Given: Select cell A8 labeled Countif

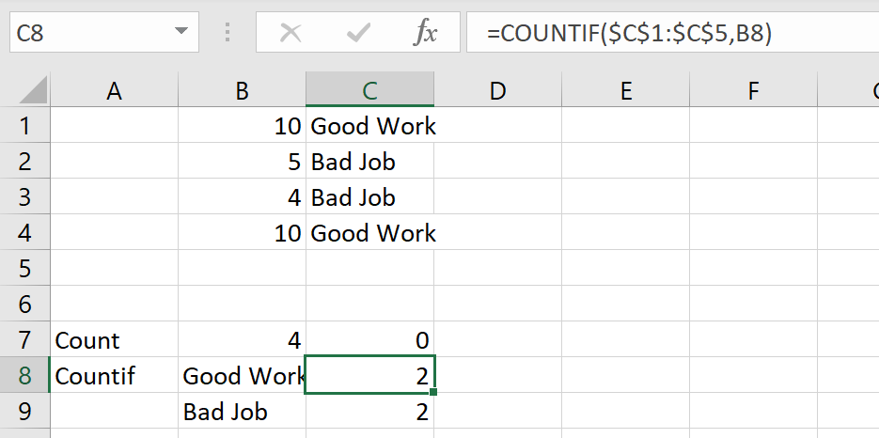Looking at the screenshot, I should [x=115, y=375].
